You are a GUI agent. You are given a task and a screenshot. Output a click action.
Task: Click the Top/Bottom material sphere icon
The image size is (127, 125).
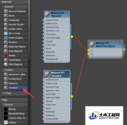tap(6, 60)
